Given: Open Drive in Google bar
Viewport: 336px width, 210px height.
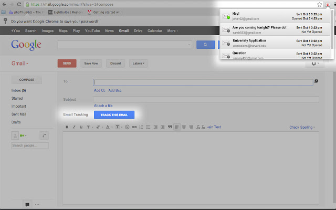Looking at the screenshot, I should (x=138, y=31).
